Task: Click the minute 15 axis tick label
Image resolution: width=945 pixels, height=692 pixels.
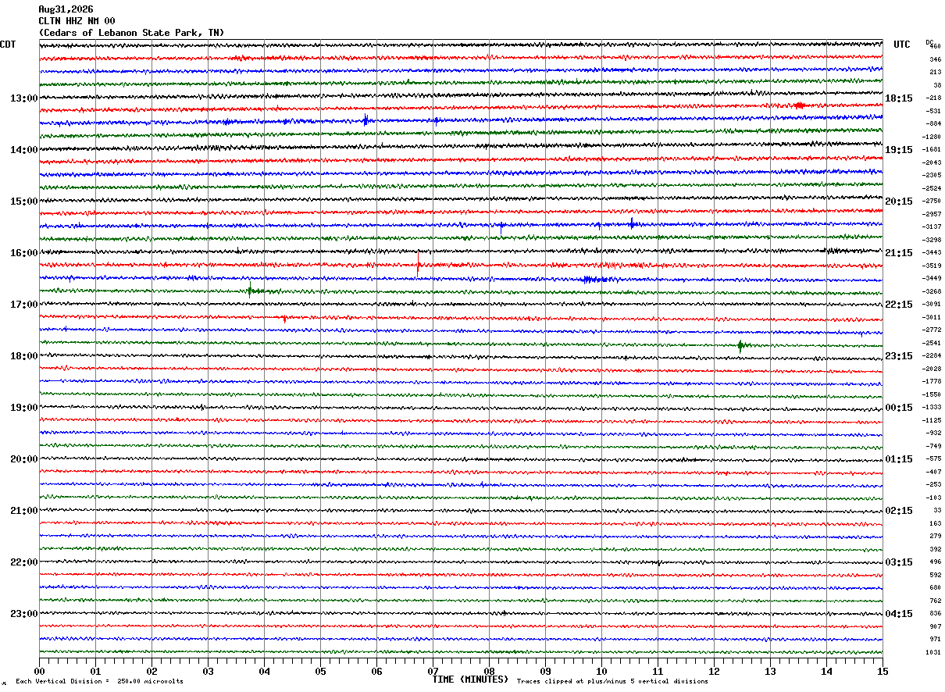Action: 883,671
